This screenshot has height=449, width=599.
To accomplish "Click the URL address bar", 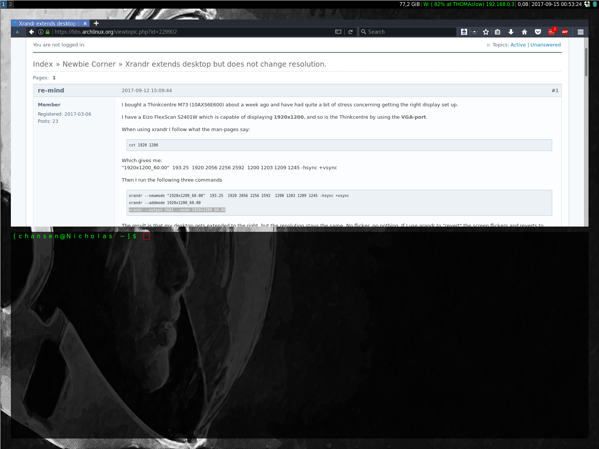I will tap(193, 32).
